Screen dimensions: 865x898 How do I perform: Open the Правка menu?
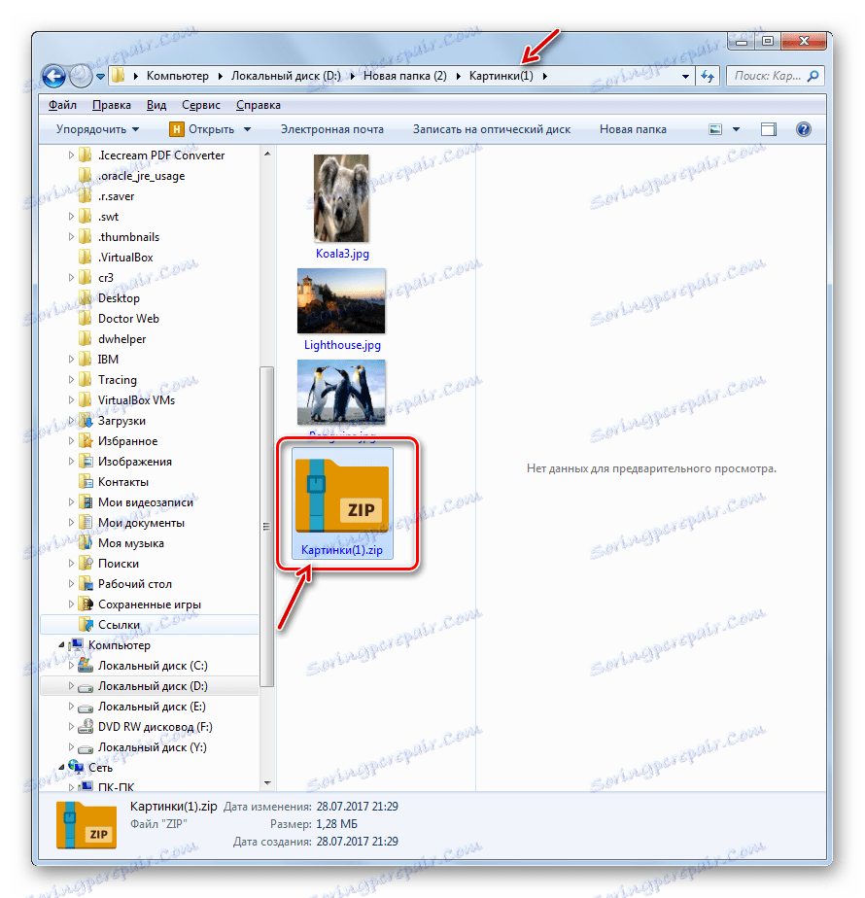click(112, 105)
